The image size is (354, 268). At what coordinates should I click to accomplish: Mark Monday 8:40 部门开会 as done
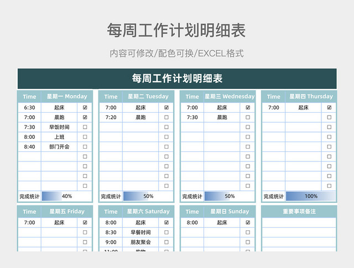85,146
